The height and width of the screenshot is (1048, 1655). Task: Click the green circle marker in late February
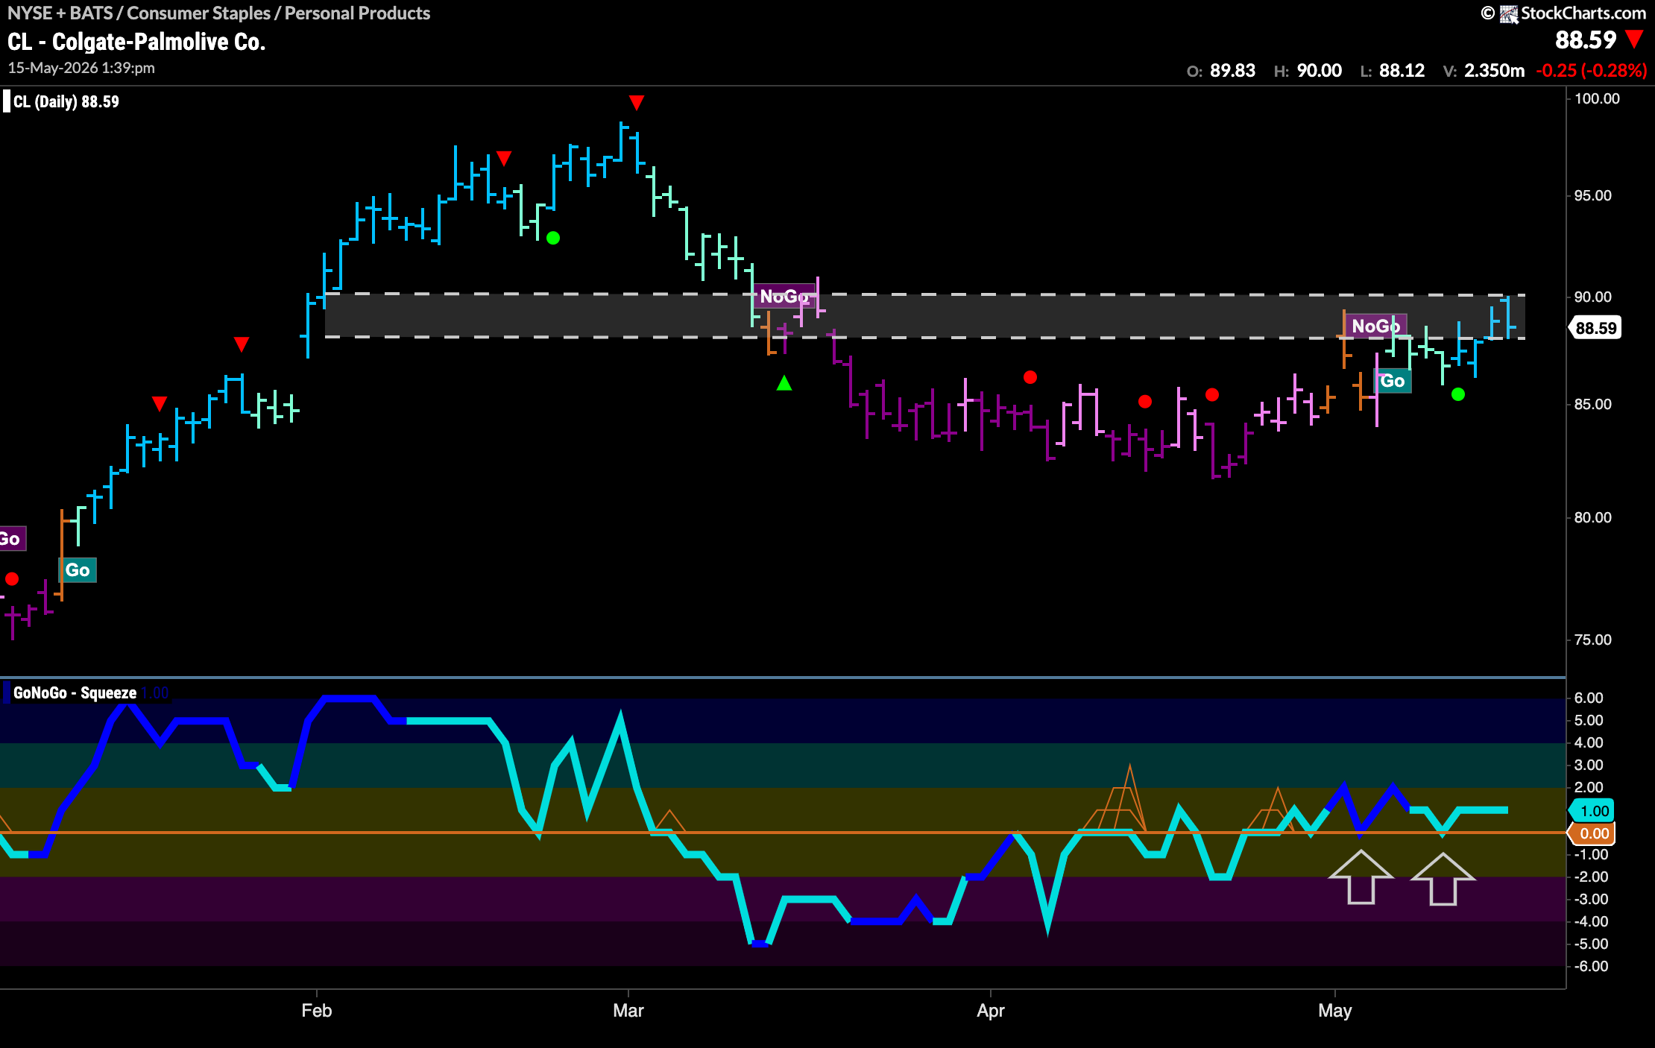552,239
